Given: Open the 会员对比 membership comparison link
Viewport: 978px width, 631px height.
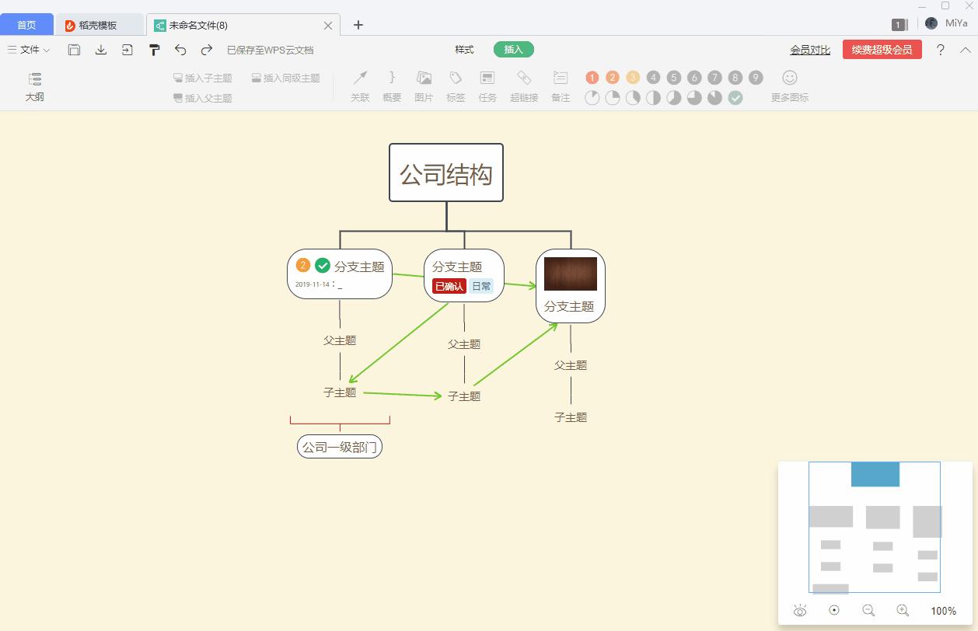Looking at the screenshot, I should click(x=809, y=49).
